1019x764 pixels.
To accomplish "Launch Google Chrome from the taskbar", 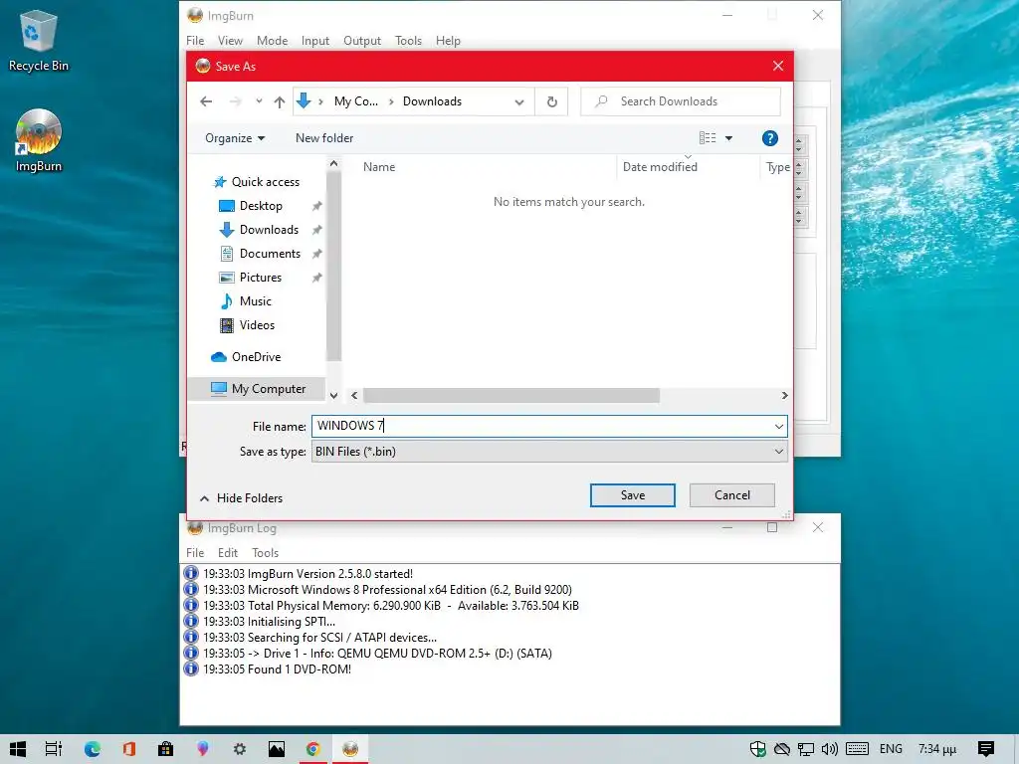I will (x=313, y=749).
